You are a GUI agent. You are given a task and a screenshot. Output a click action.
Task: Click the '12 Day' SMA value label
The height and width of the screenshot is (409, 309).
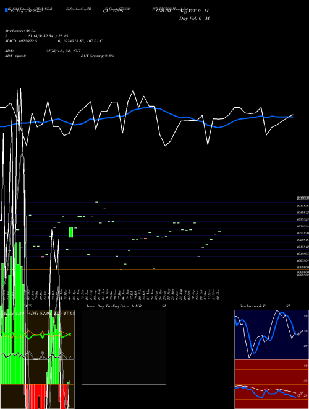27,12
